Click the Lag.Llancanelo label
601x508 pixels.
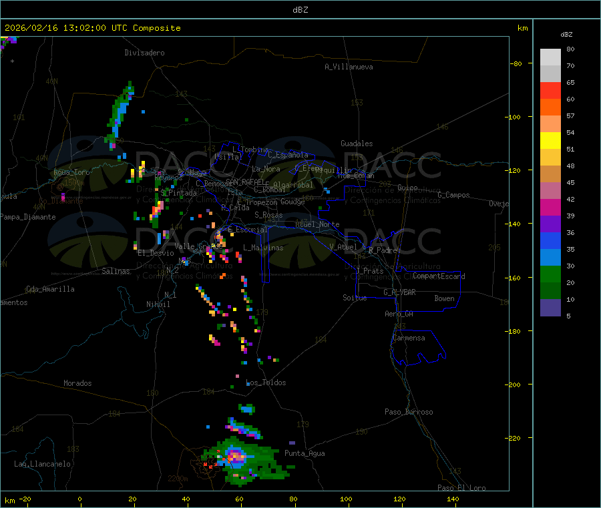tap(42, 464)
